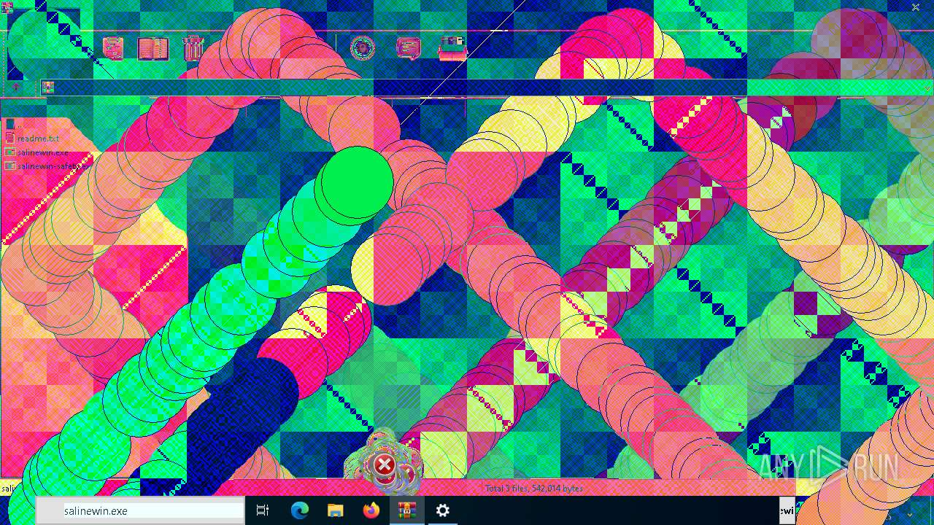Select salinewin.exe in the file list
The image size is (934, 525).
tap(37, 152)
